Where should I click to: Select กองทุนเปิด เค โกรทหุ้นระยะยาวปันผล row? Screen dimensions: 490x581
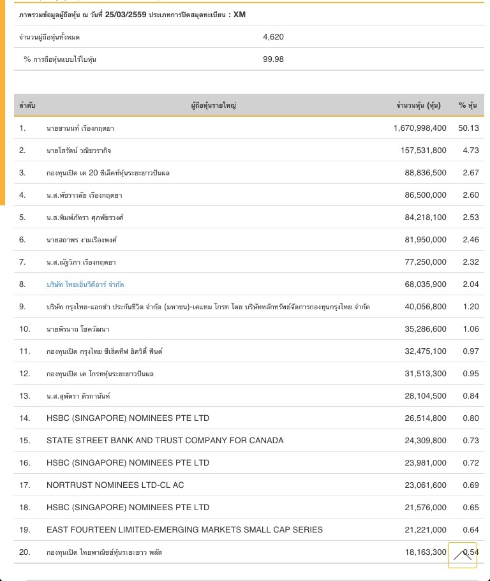tap(249, 374)
